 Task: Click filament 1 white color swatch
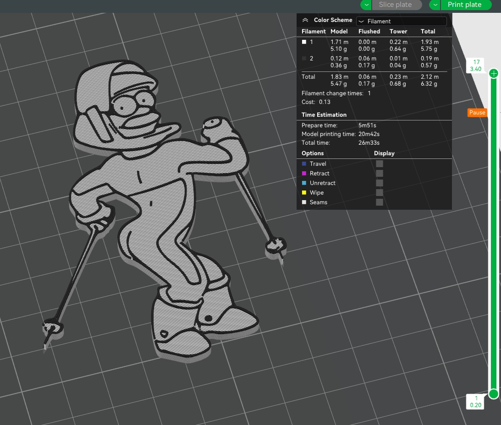coord(304,42)
